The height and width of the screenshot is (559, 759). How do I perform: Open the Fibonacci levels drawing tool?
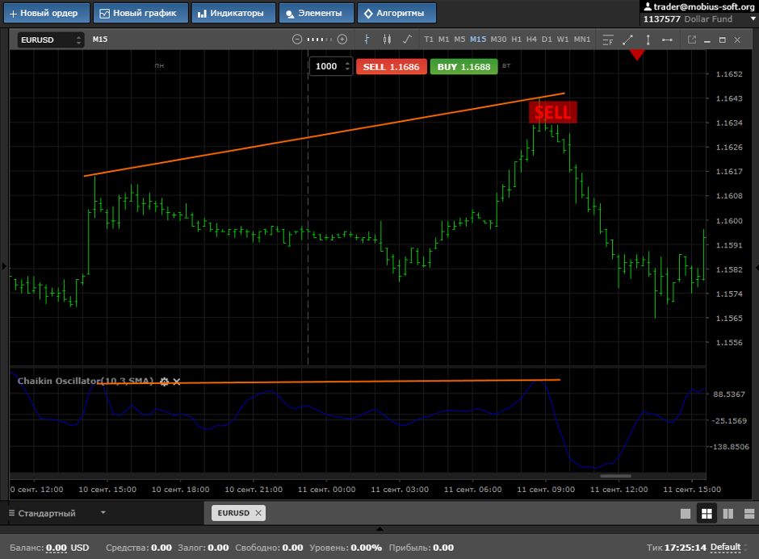click(x=608, y=40)
